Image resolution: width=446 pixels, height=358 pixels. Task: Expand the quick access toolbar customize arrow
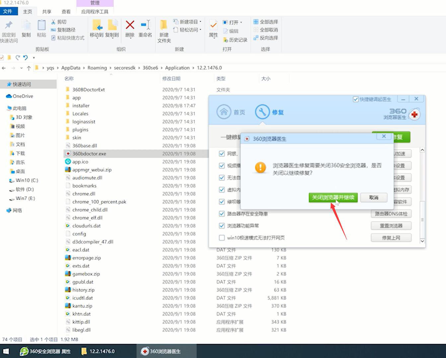point(34,58)
